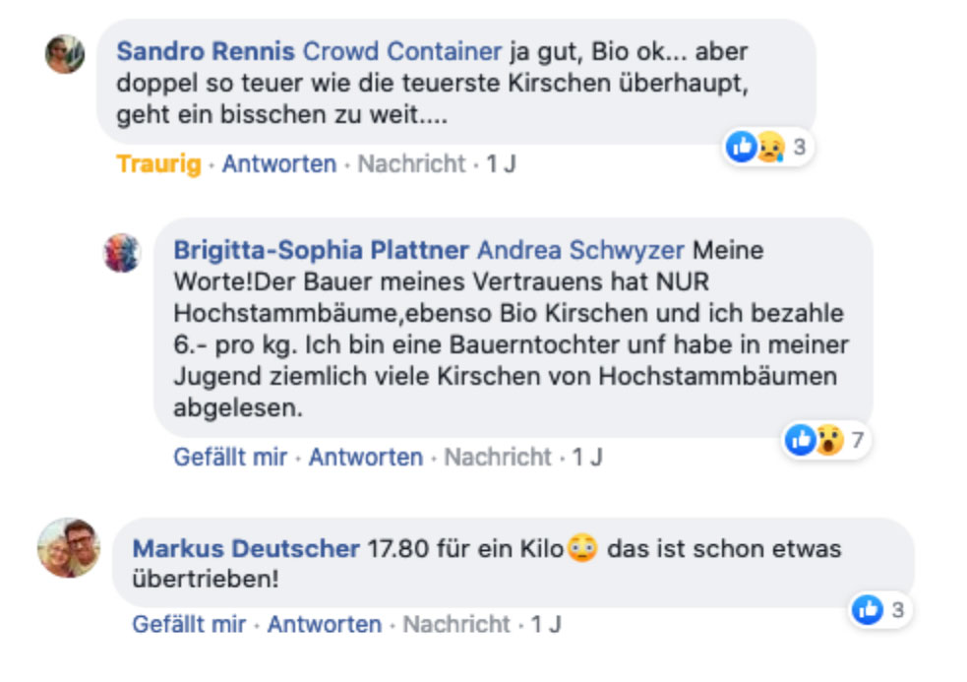Visit Brigitta-Sophia Plattner's profile name link
The width and height of the screenshot is (967, 682).
pyautogui.click(x=321, y=250)
